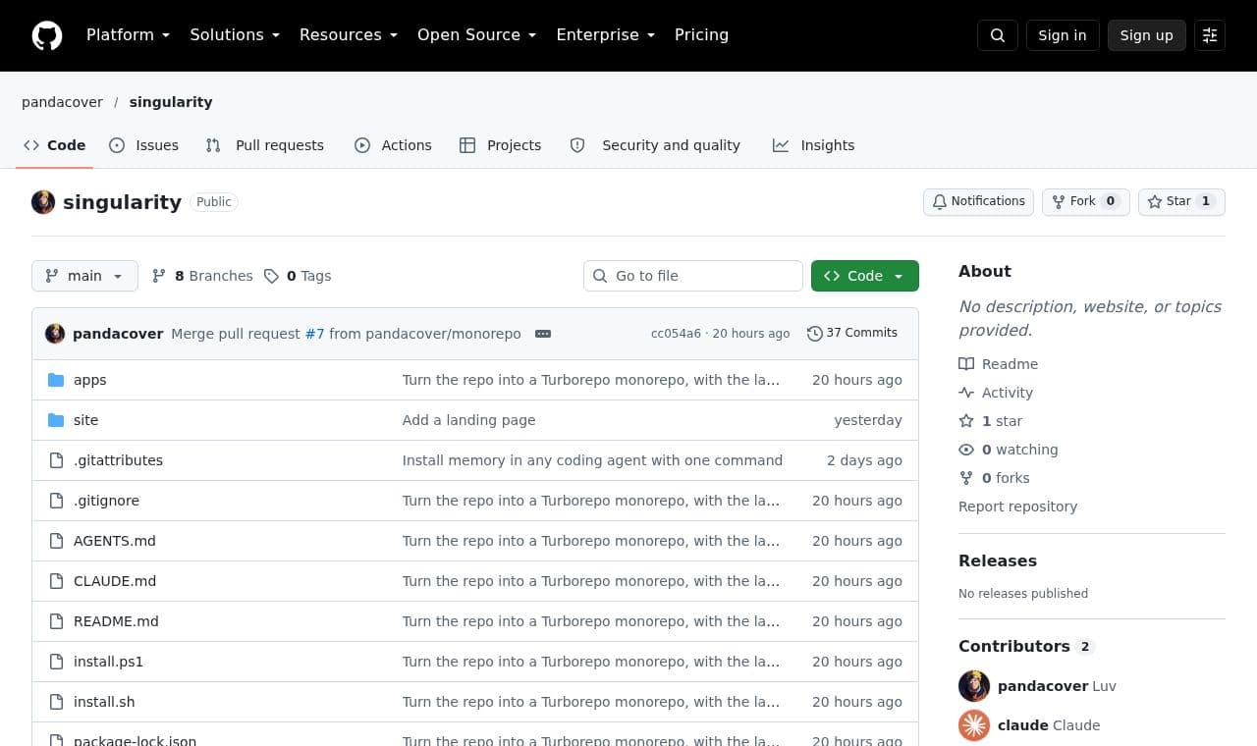
Task: Switch to the Projects tab
Action: (501, 145)
